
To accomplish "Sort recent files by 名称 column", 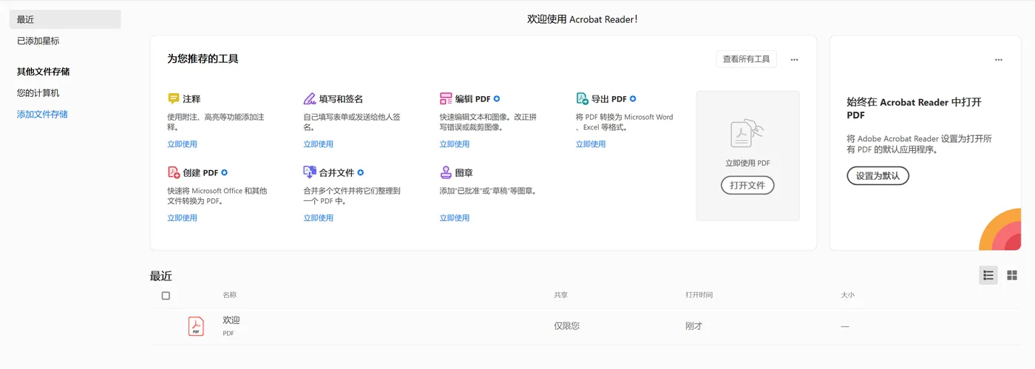I will pos(230,295).
